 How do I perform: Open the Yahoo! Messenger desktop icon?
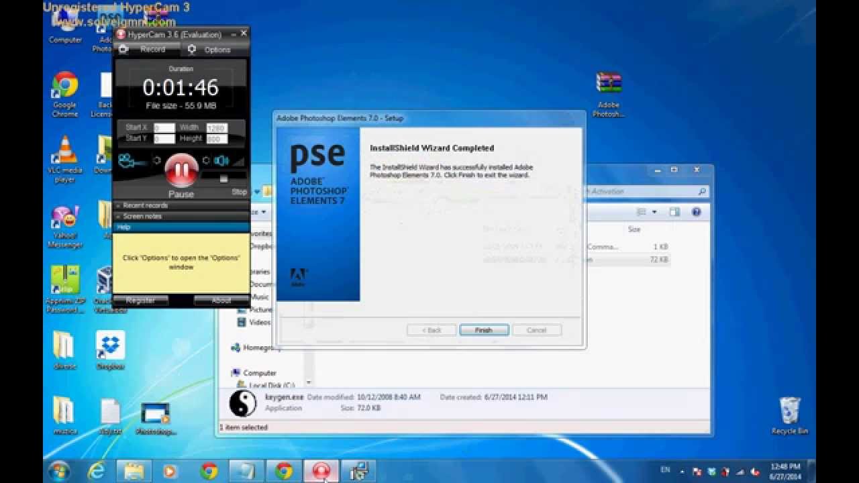[65, 225]
